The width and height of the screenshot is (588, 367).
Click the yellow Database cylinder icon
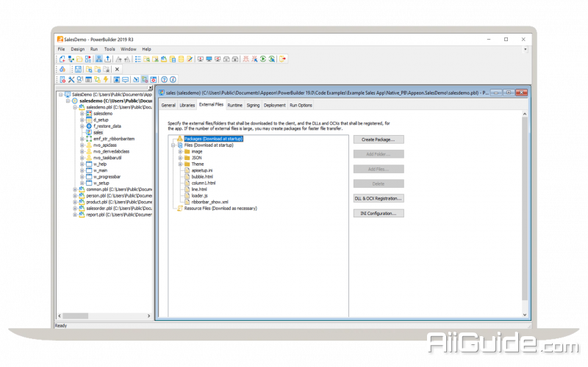click(x=181, y=59)
